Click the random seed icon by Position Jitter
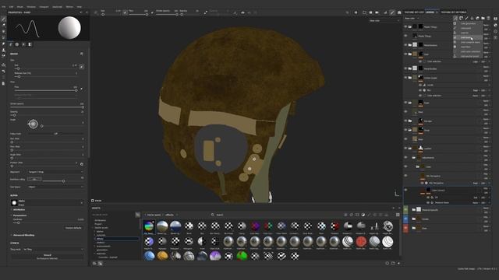 (x=82, y=164)
